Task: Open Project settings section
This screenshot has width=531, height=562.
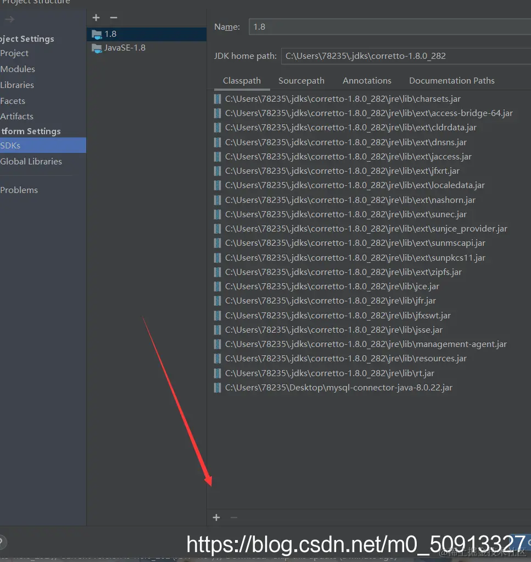Action: click(14, 53)
